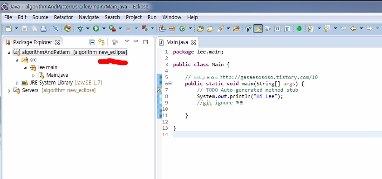
Task: Toggle the greyed icon right of the highlighter
Action: click(268, 29)
